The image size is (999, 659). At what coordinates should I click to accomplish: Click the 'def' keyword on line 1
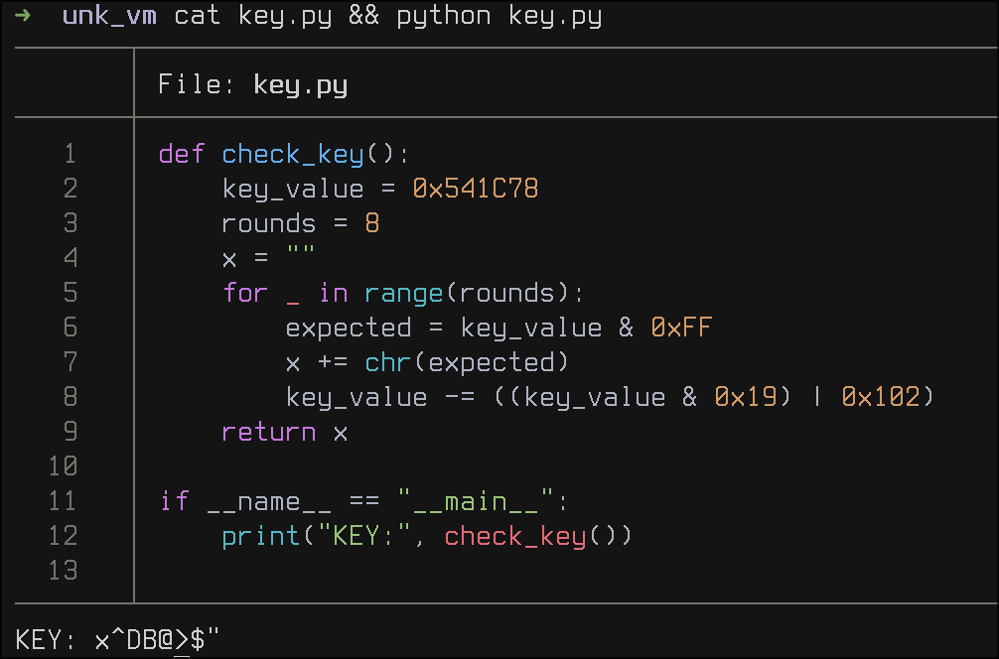(181, 154)
